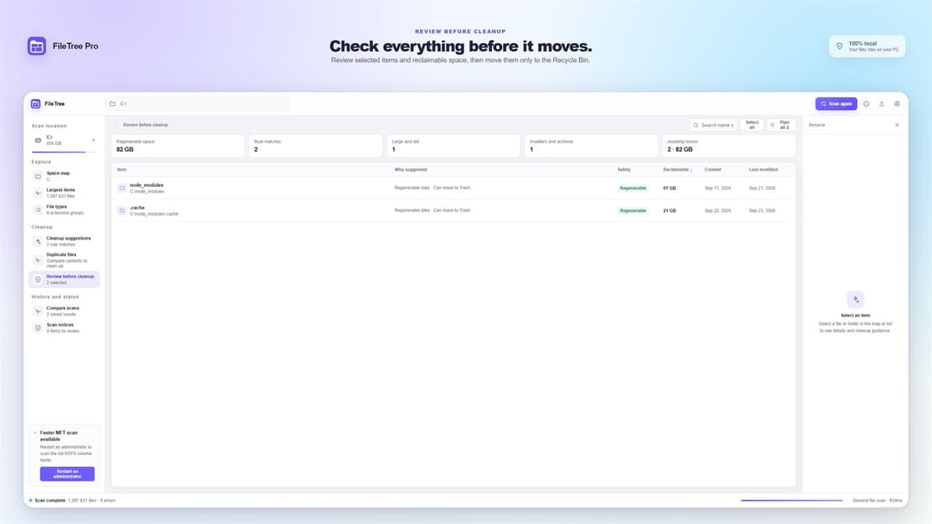Click the Regenerable badge in the node_modules row

coord(633,188)
